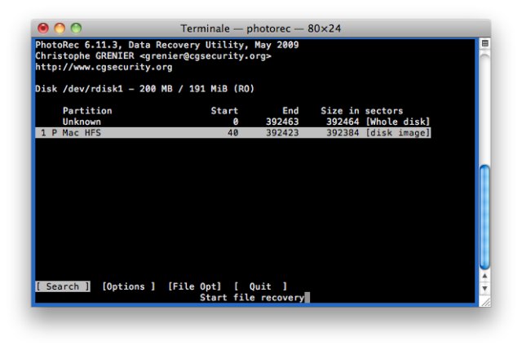
Task: Zoom the window with green button
Action: [x=76, y=29]
